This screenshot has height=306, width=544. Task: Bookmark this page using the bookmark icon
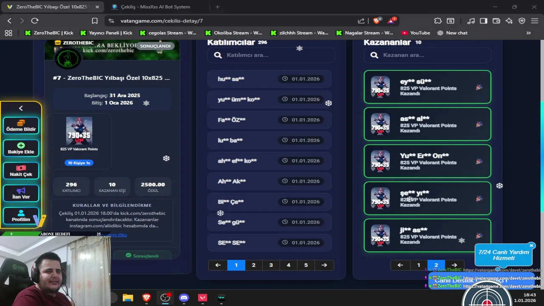(95, 21)
